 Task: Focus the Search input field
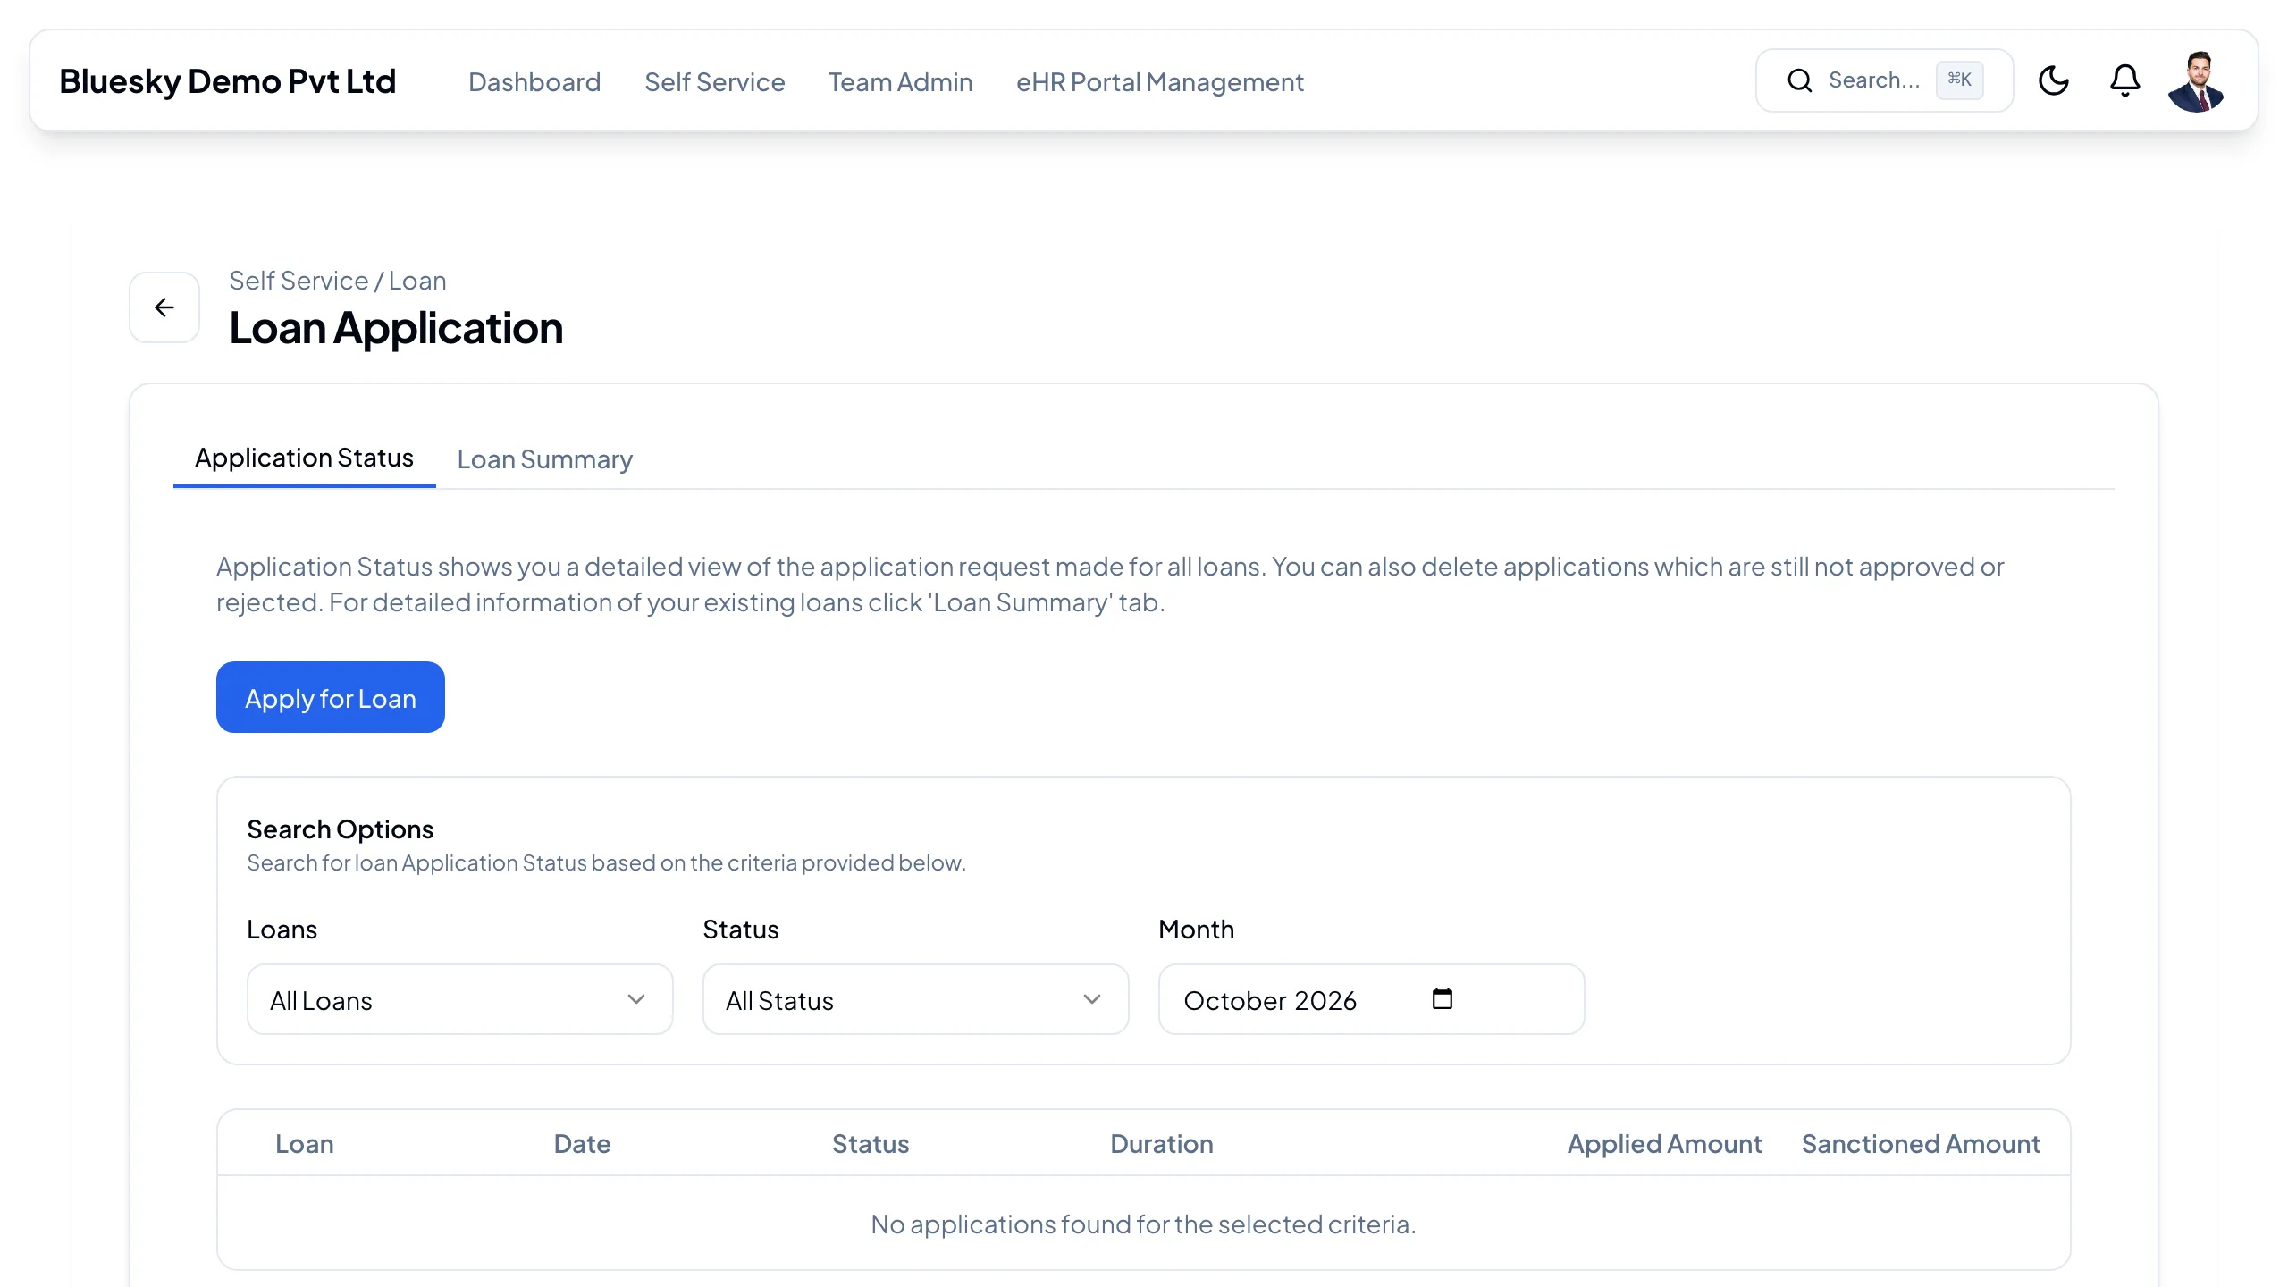(x=1884, y=80)
